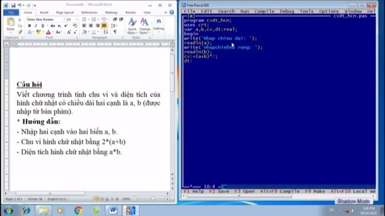Switch to the Mailings tab
The image size is (385, 216).
point(111,13)
